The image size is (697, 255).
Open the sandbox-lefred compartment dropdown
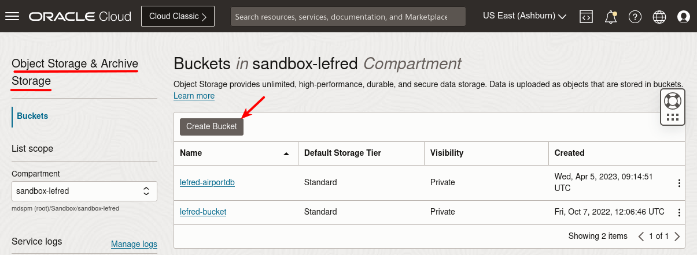84,190
